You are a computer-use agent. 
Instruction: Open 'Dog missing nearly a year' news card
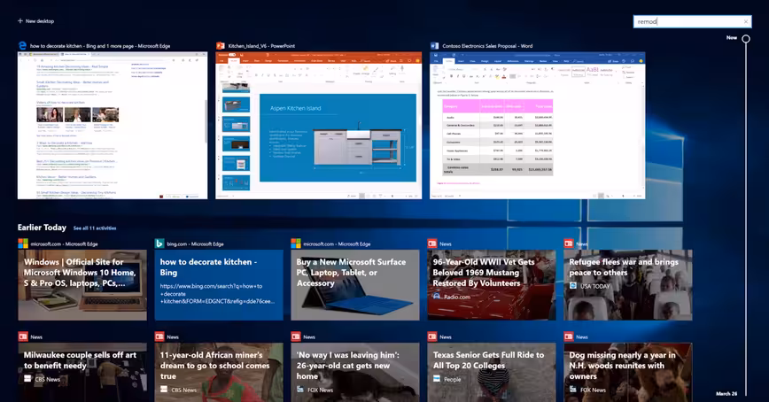[x=628, y=373]
